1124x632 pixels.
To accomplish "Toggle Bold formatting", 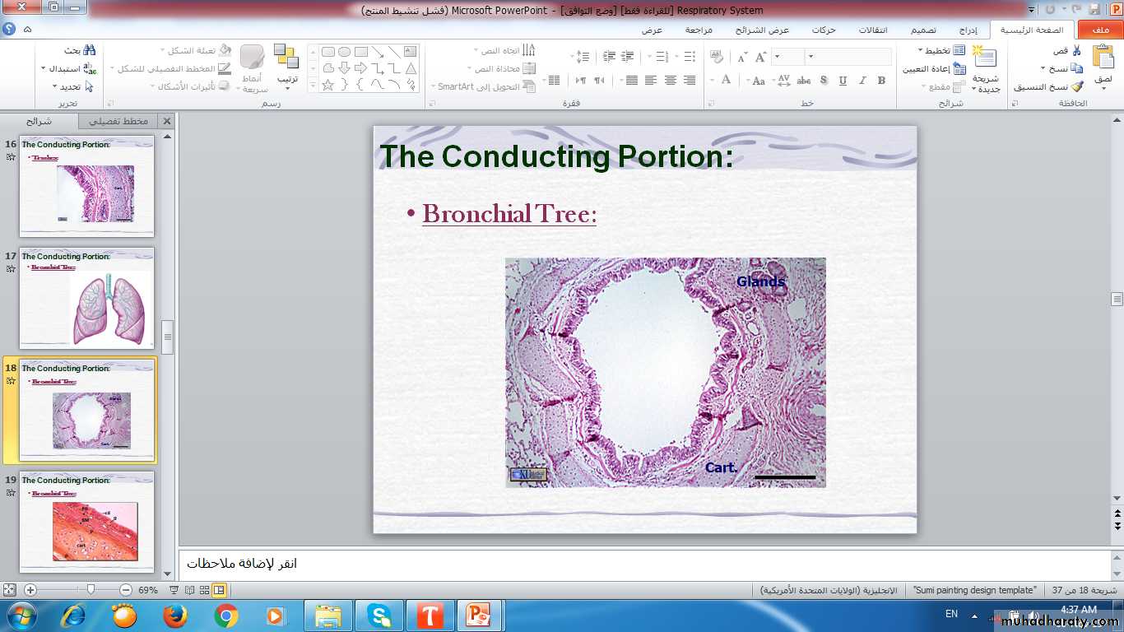I will click(881, 81).
